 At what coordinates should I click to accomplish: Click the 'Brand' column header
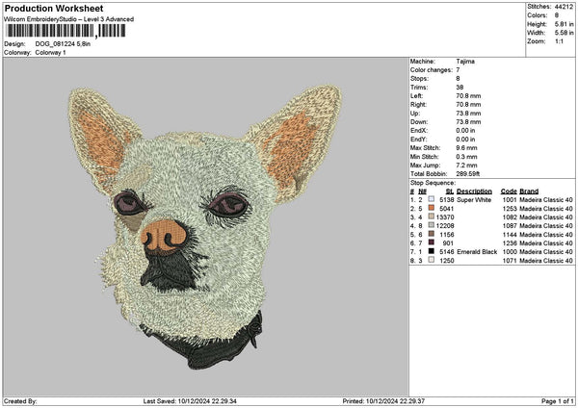pyautogui.click(x=529, y=191)
